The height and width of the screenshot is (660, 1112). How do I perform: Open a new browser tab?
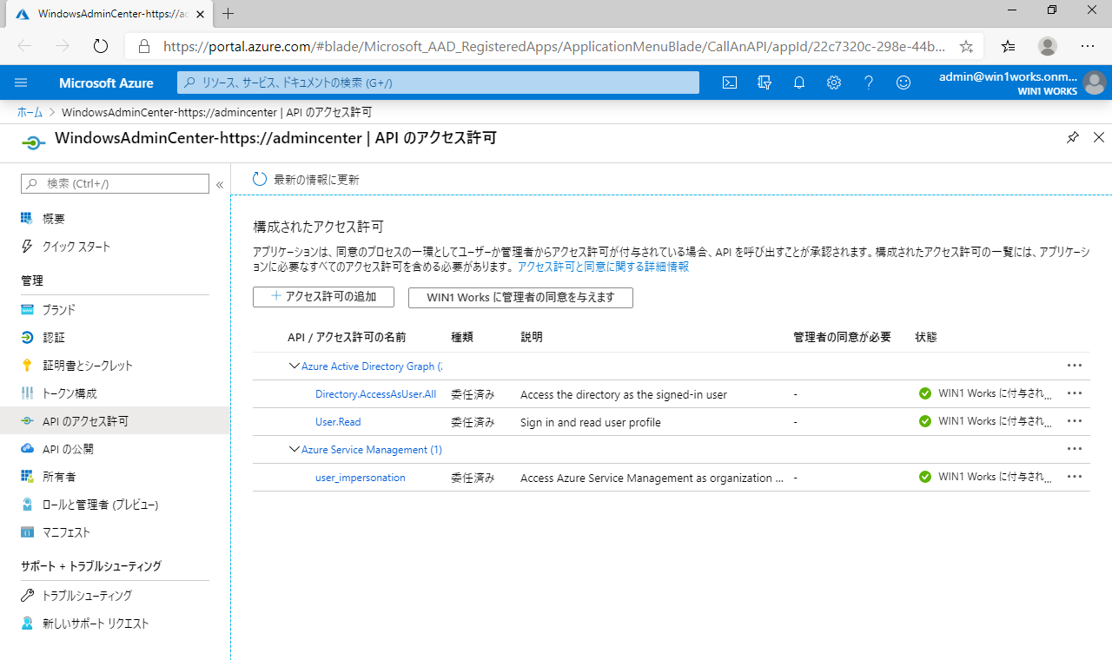(228, 14)
